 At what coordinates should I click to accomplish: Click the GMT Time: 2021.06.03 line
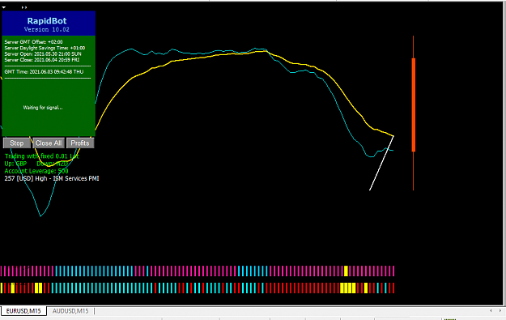44,71
